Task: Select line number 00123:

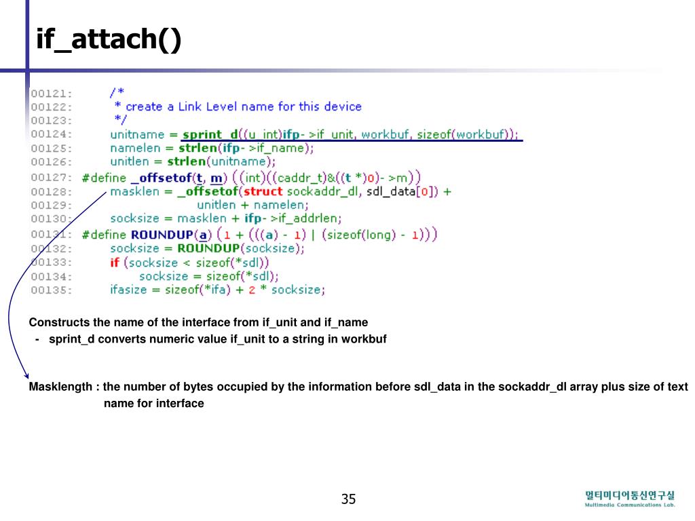Action: pyautogui.click(x=52, y=121)
